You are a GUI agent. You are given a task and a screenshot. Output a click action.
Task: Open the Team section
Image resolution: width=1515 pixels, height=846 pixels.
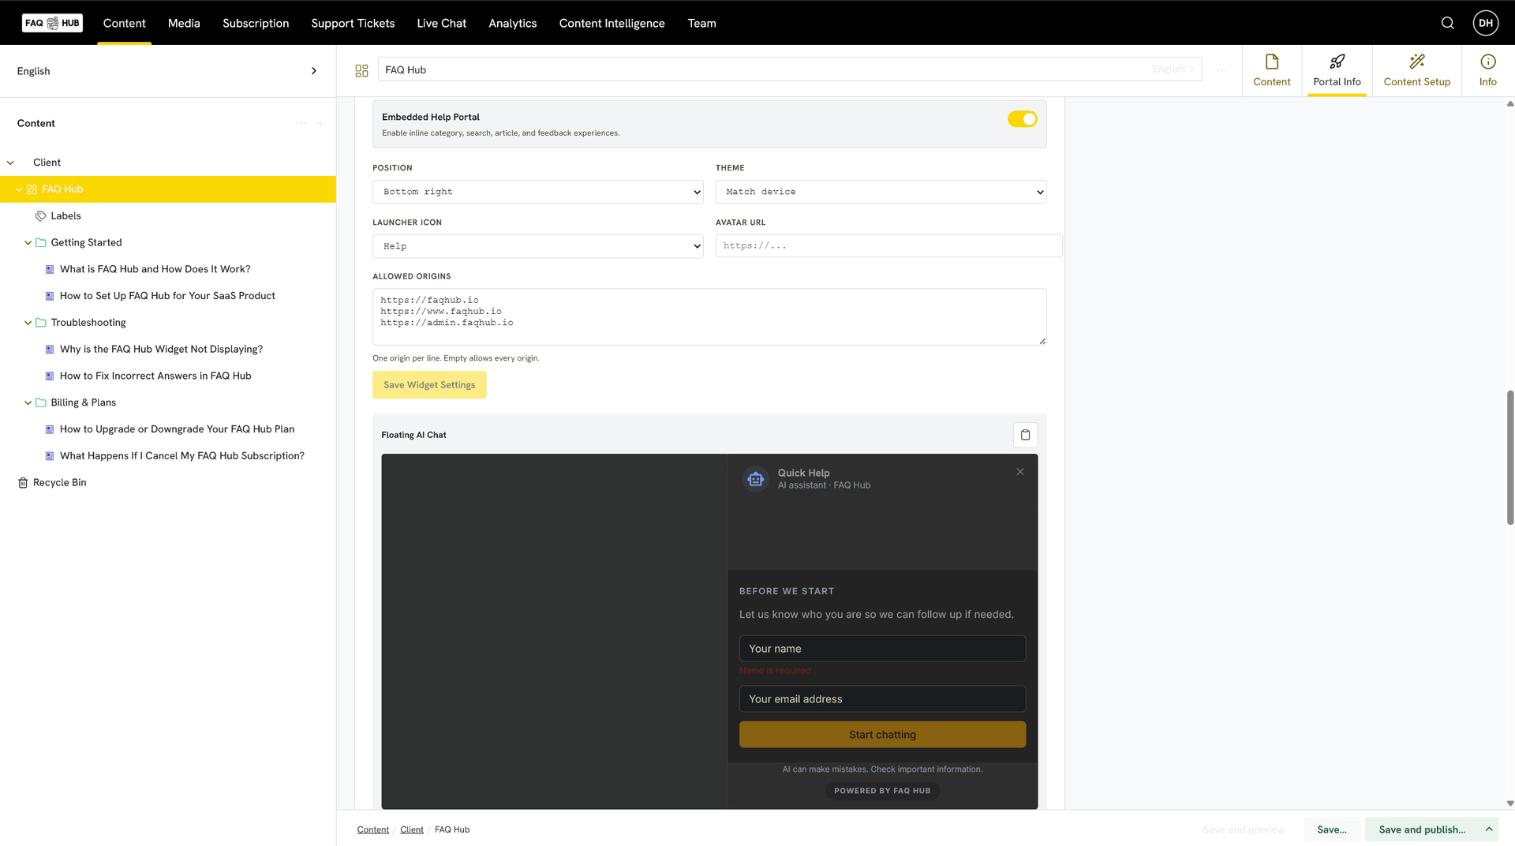coord(701,24)
